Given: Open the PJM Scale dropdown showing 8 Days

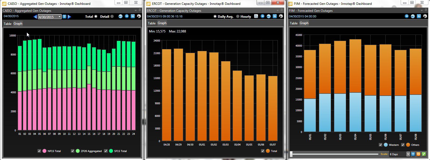Looking at the screenshot, I should tap(399, 154).
